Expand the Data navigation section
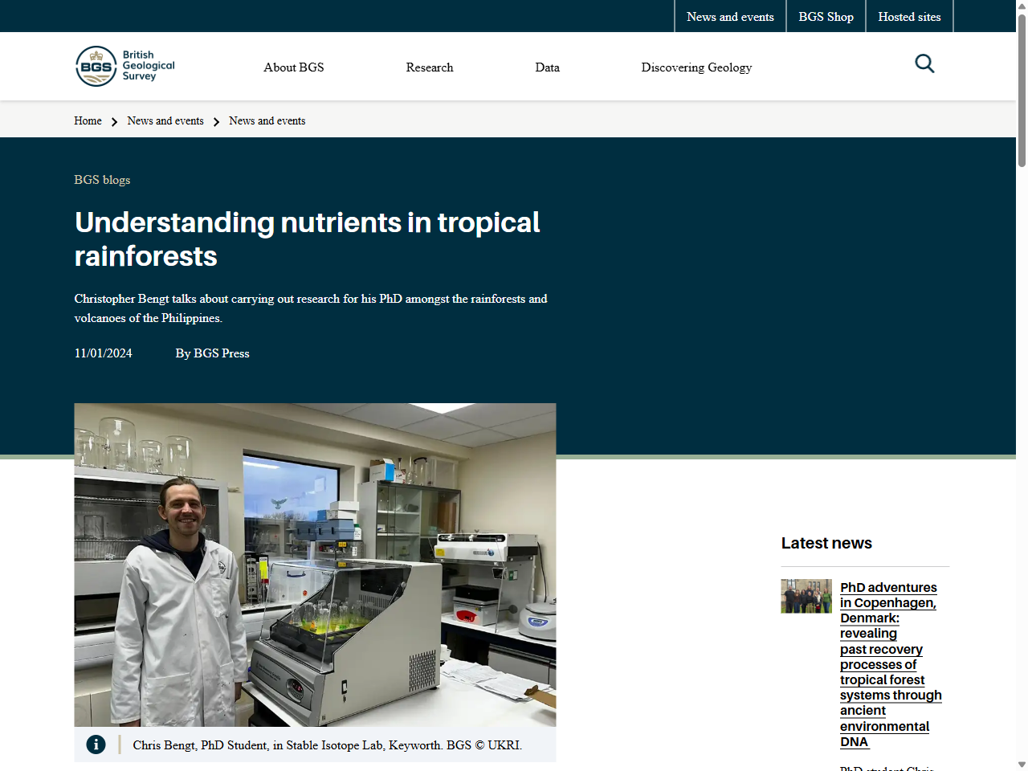 click(547, 67)
